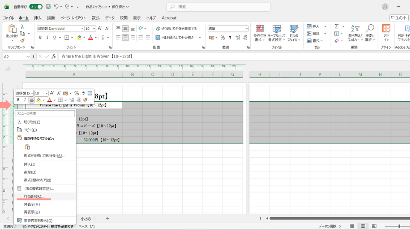Click the AutoSum sigma icon

337,26
